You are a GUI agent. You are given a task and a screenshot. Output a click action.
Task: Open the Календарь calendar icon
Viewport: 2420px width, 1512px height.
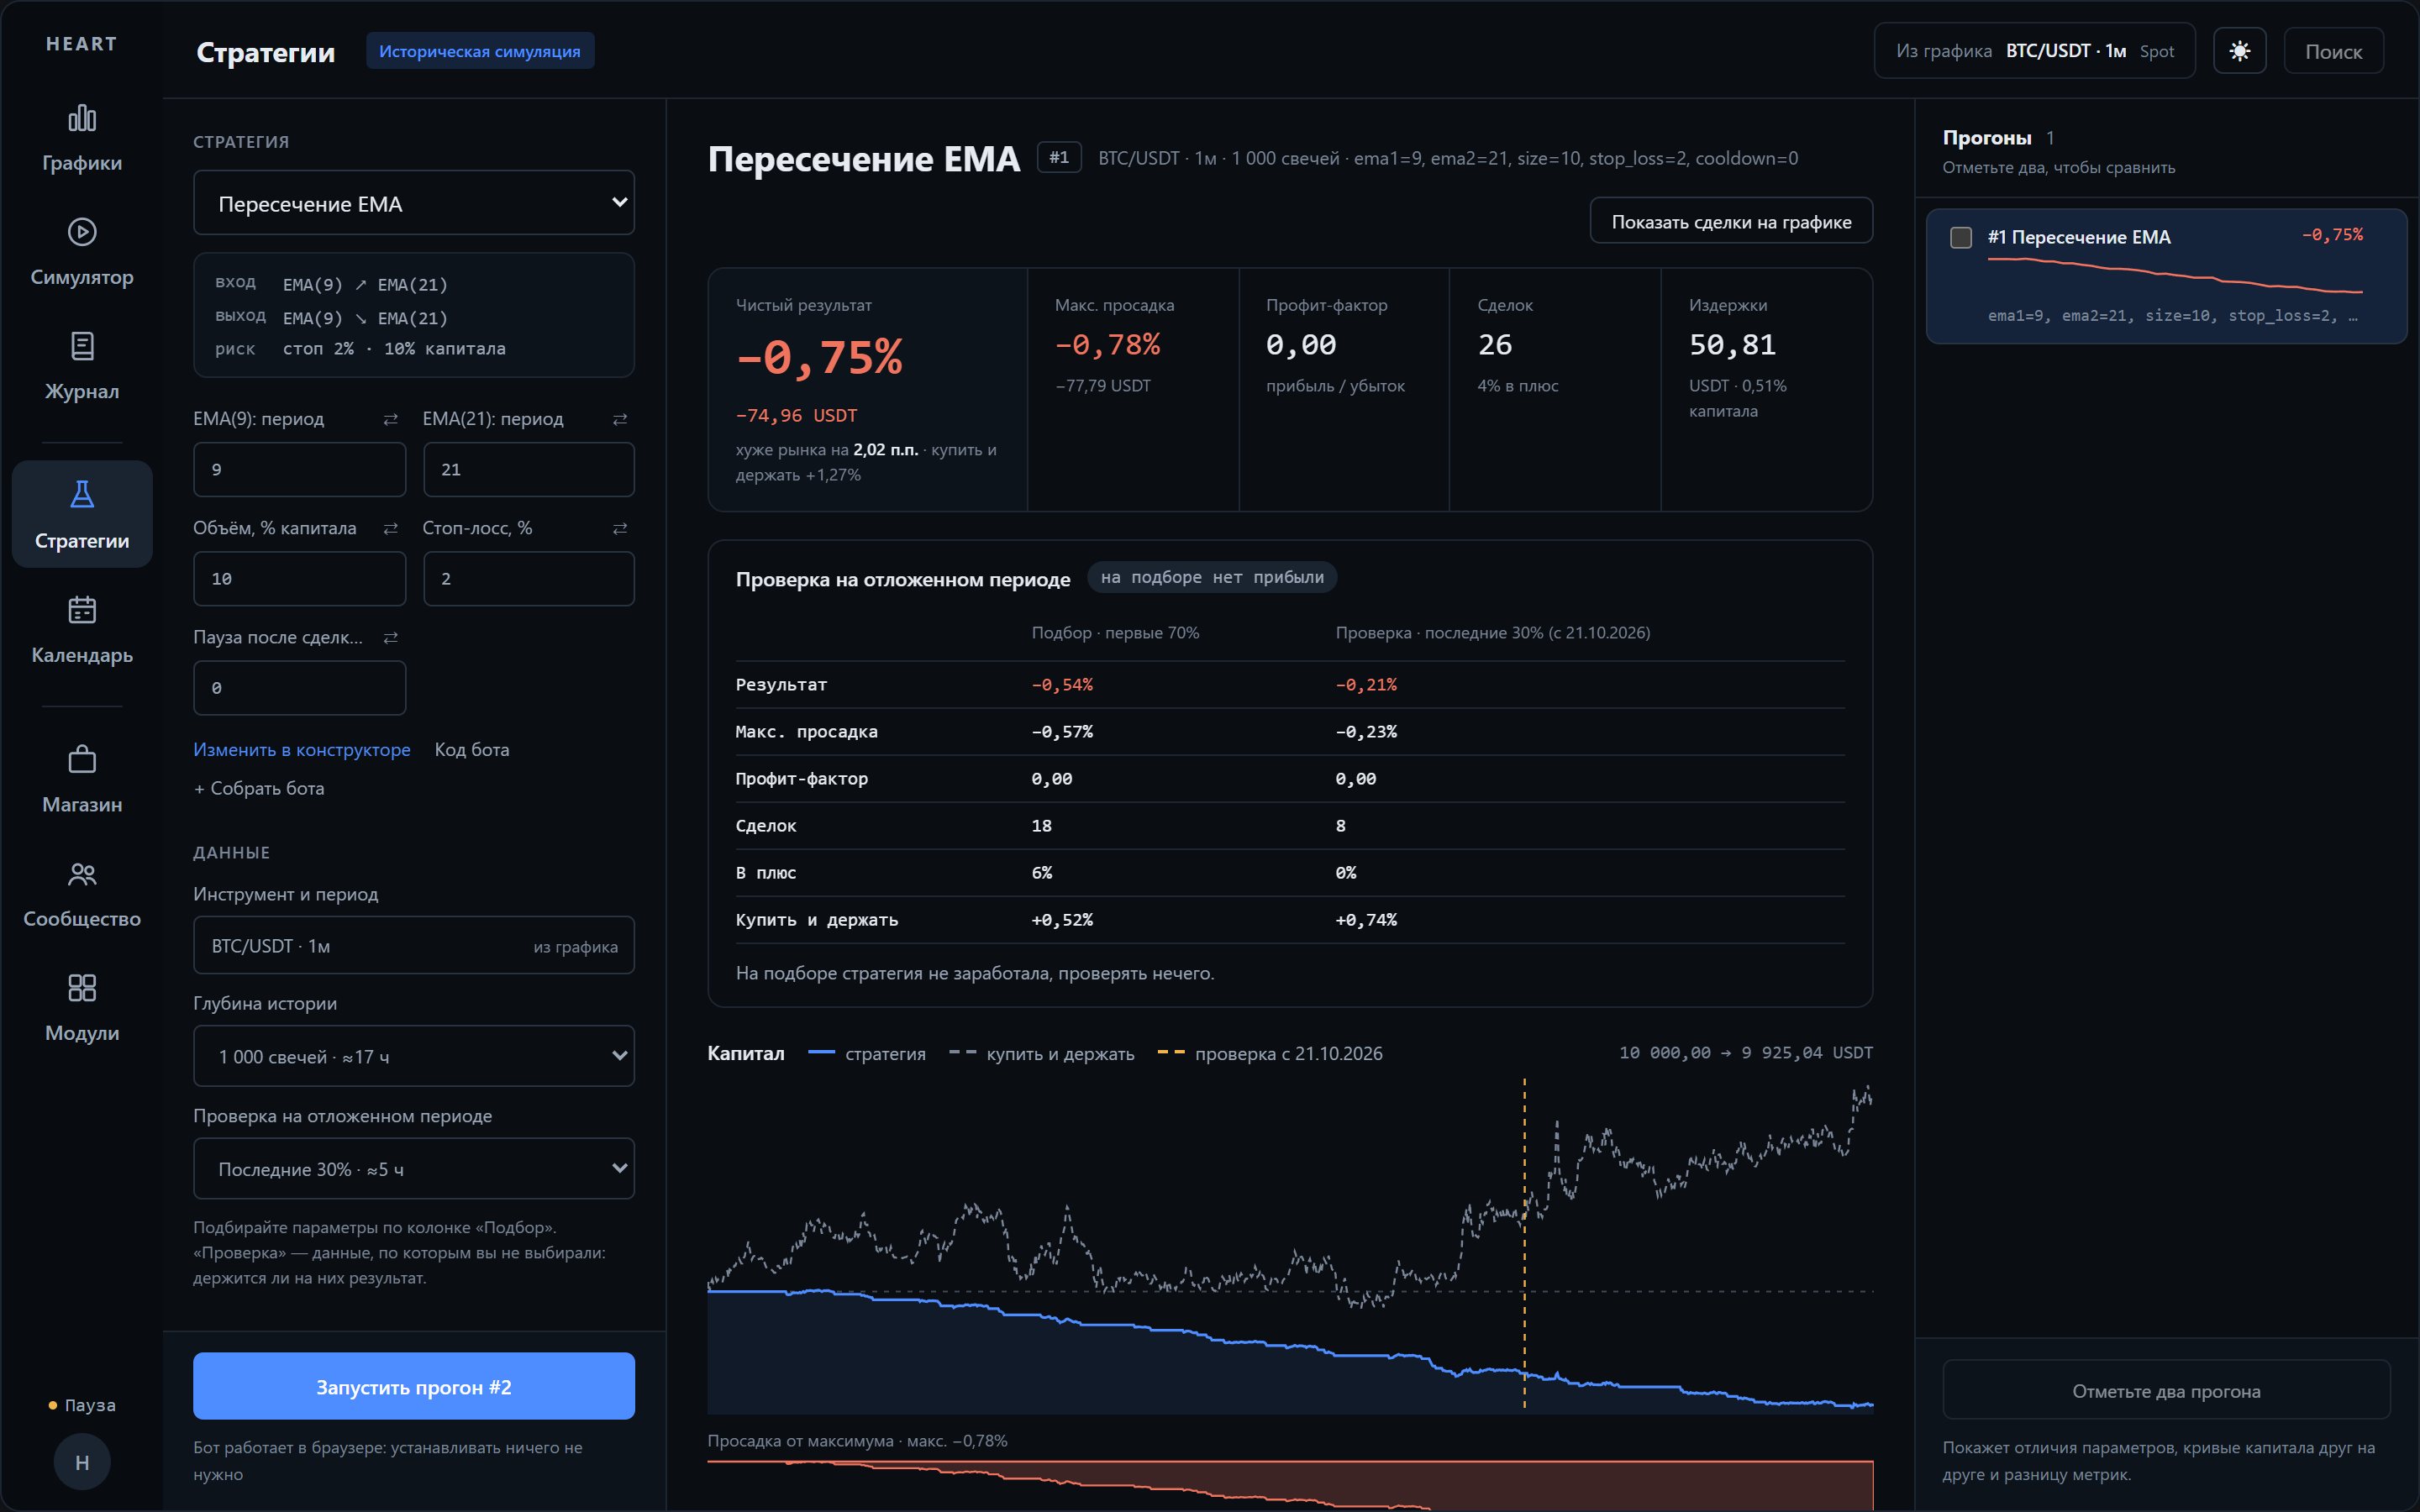pos(82,610)
